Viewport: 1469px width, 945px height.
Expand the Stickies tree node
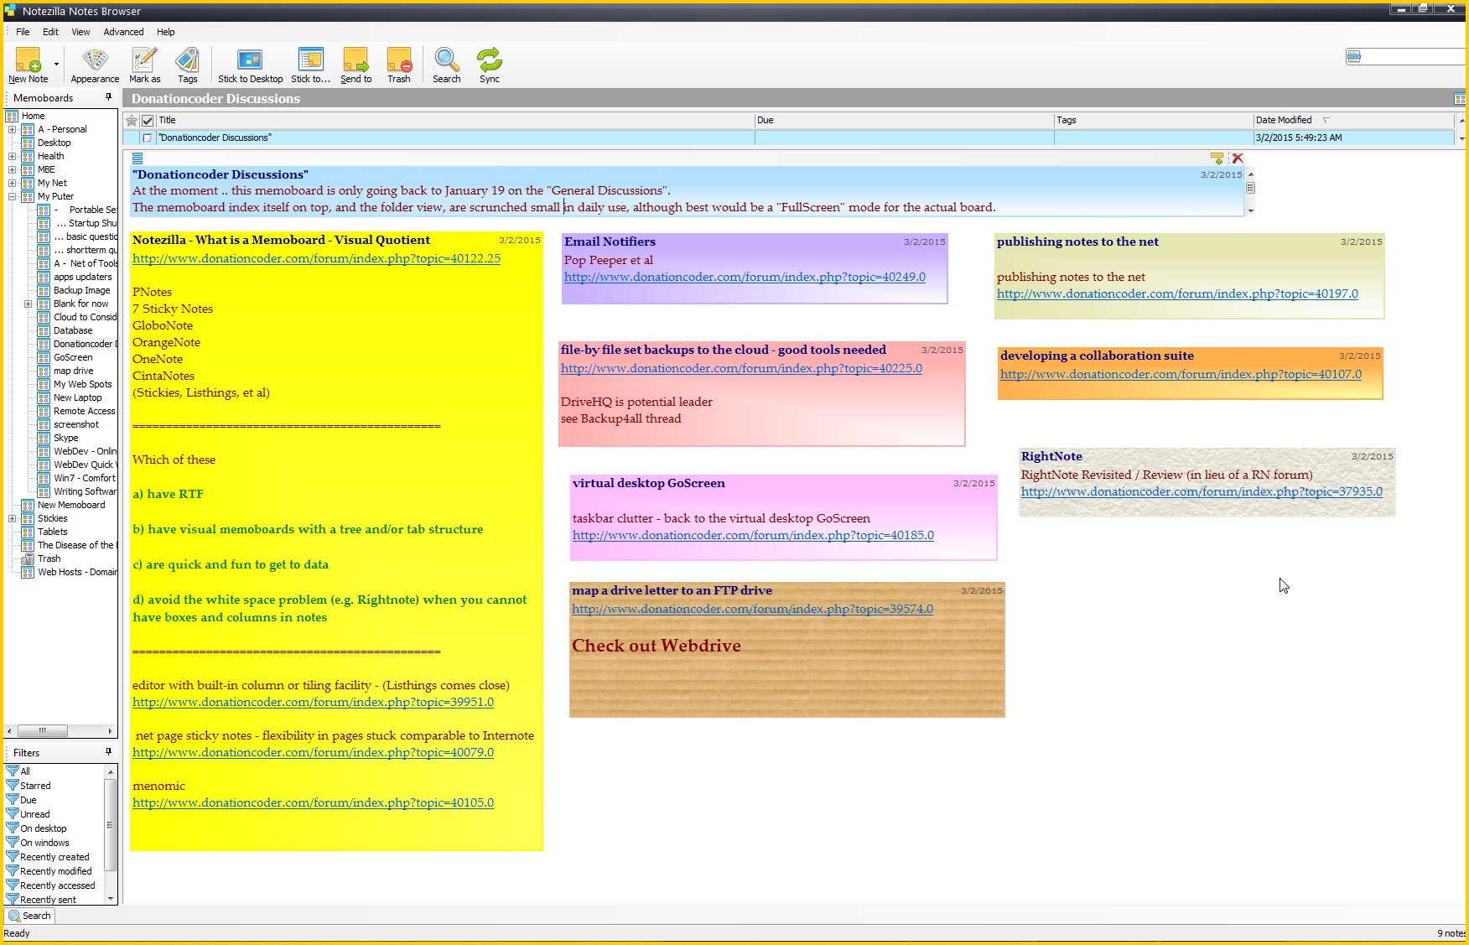tap(12, 518)
